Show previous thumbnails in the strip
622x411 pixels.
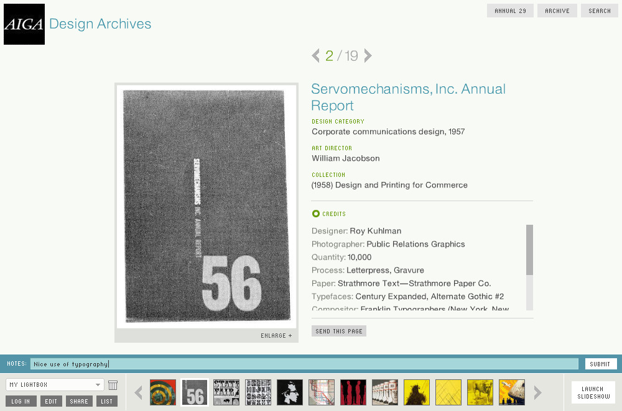pos(139,393)
